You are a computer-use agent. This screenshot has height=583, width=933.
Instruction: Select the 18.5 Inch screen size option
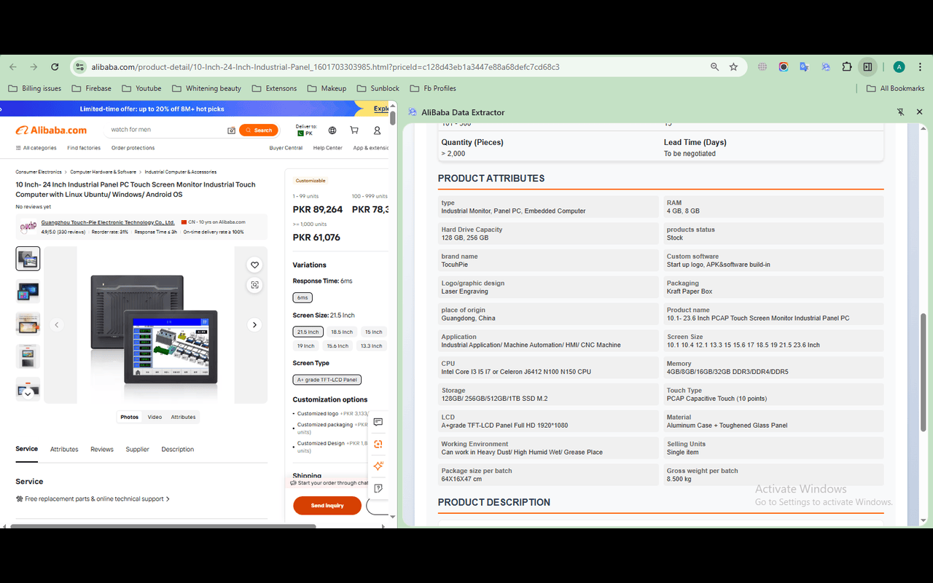(342, 332)
